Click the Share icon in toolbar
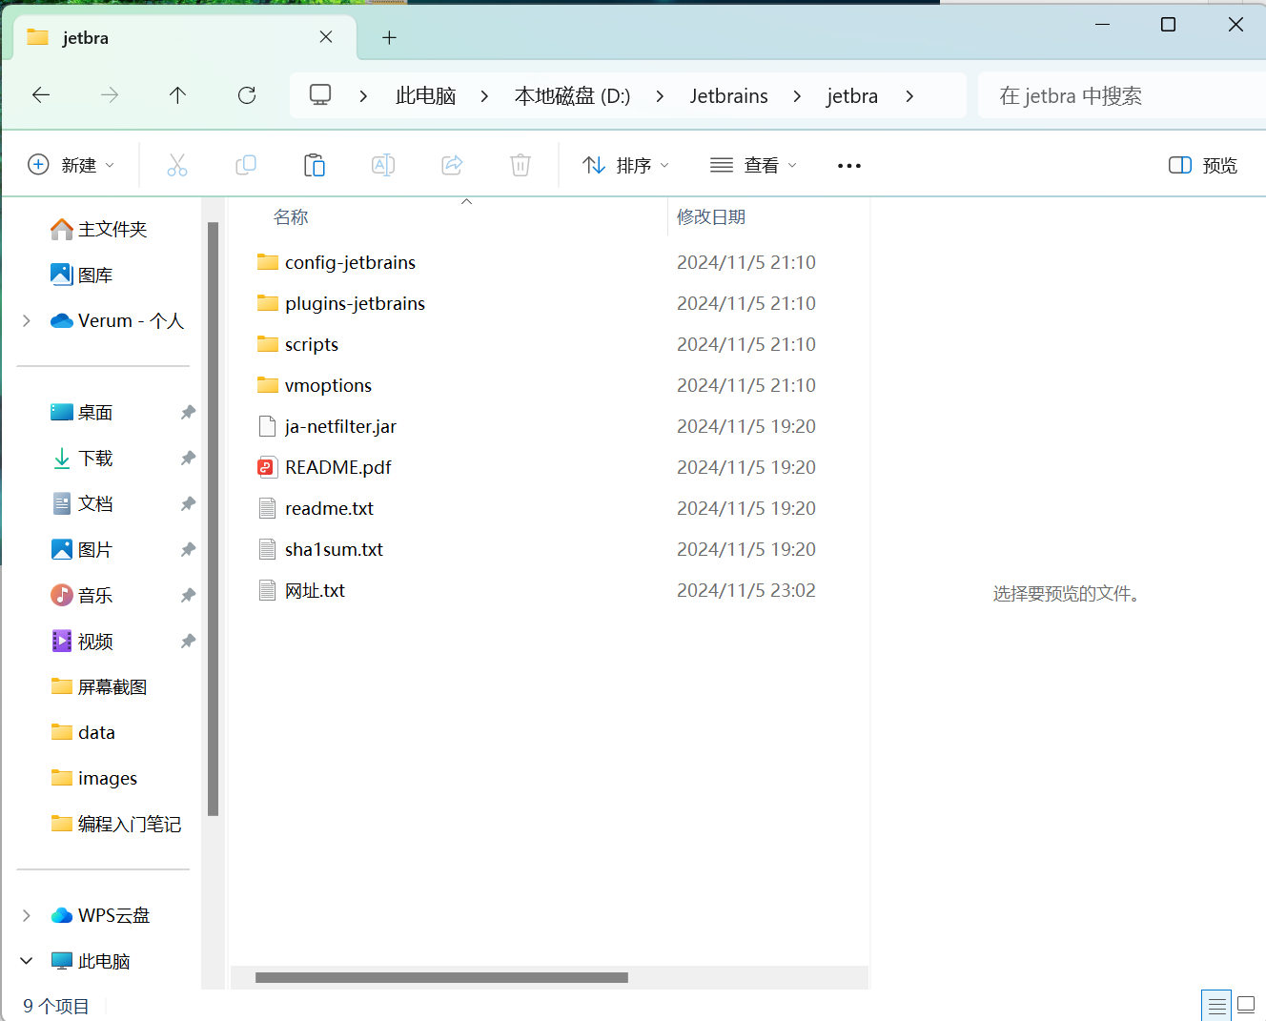The height and width of the screenshot is (1021, 1266). pos(452,165)
